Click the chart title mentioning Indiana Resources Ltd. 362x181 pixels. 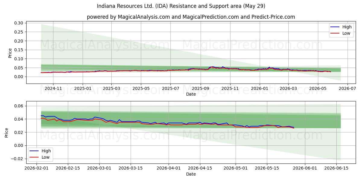181,6
